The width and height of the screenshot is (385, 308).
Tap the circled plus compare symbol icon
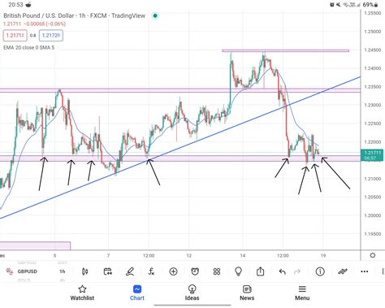pyautogui.click(x=173, y=271)
